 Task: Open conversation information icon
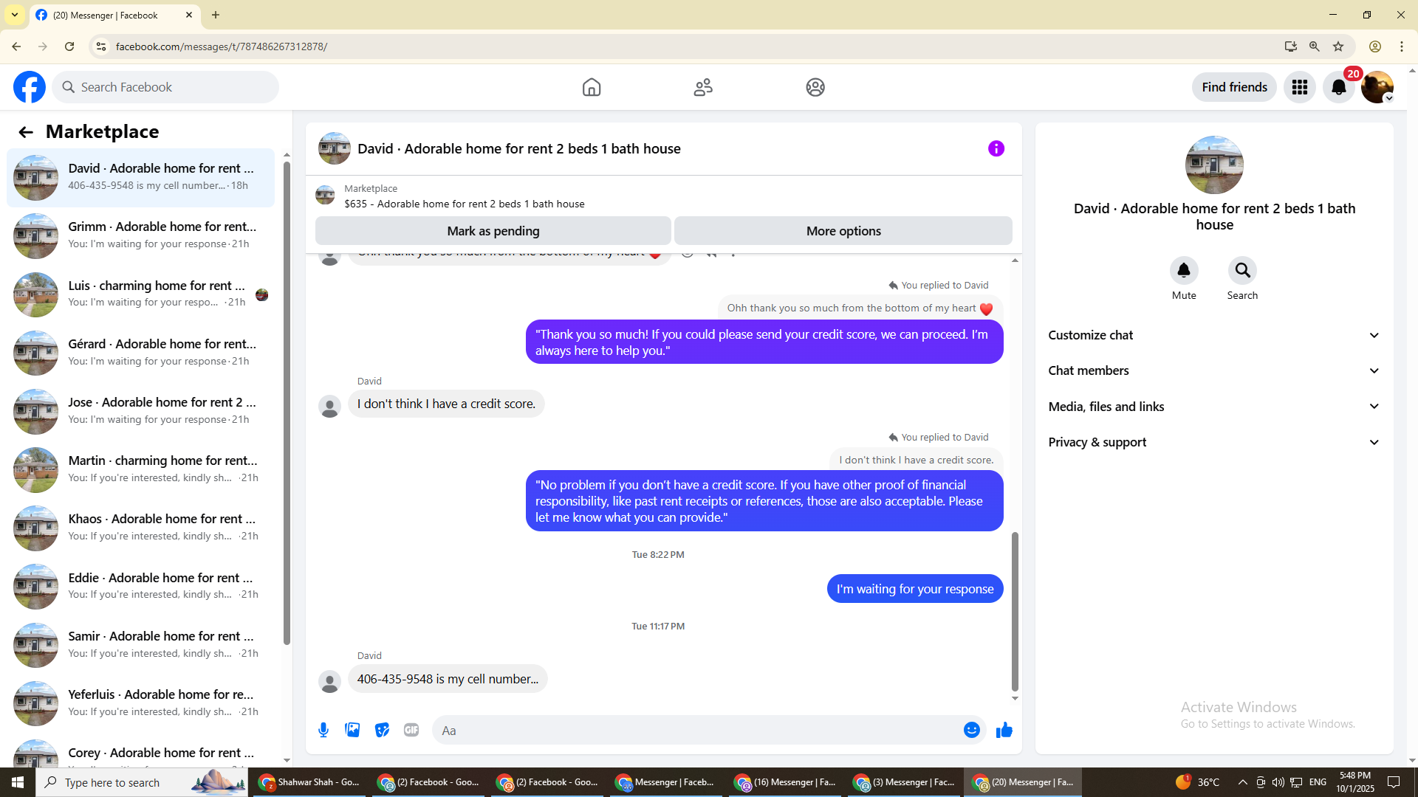point(996,149)
